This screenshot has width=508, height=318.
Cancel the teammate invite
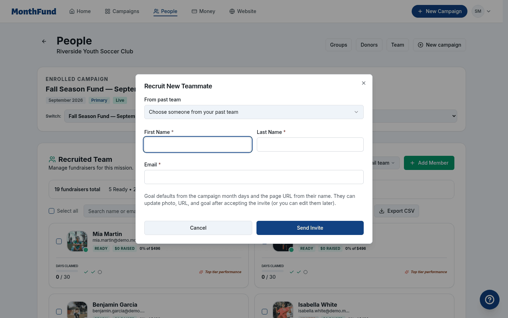[198, 228]
